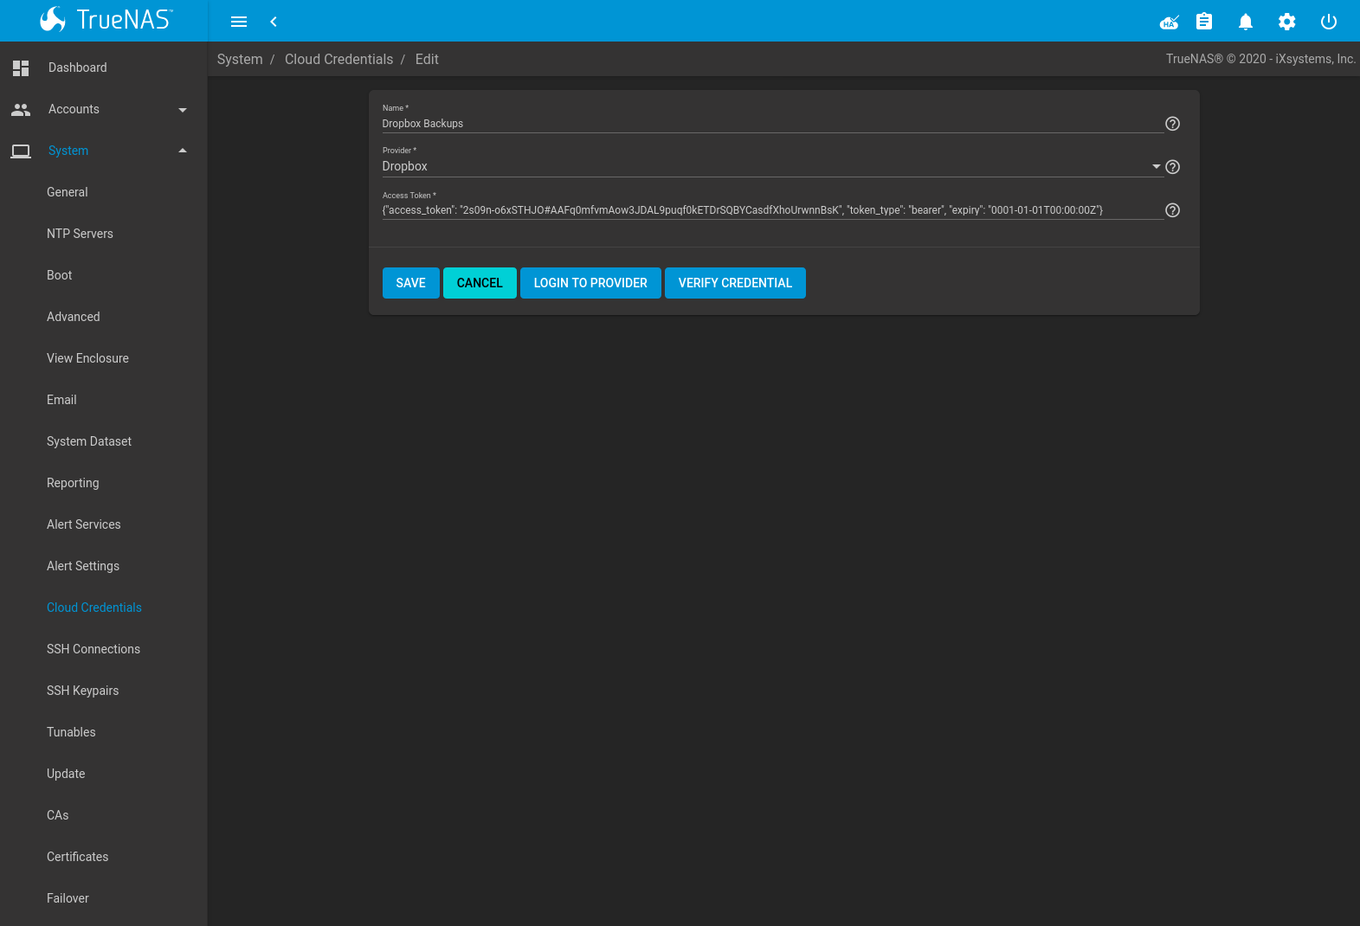This screenshot has height=926, width=1360.
Task: Go to General settings
Action: tap(68, 192)
